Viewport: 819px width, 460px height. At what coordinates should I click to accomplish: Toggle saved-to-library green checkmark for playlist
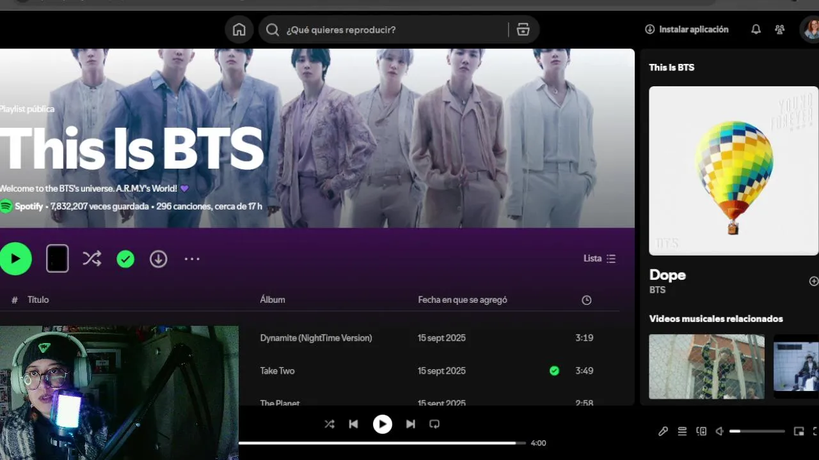[x=125, y=259]
